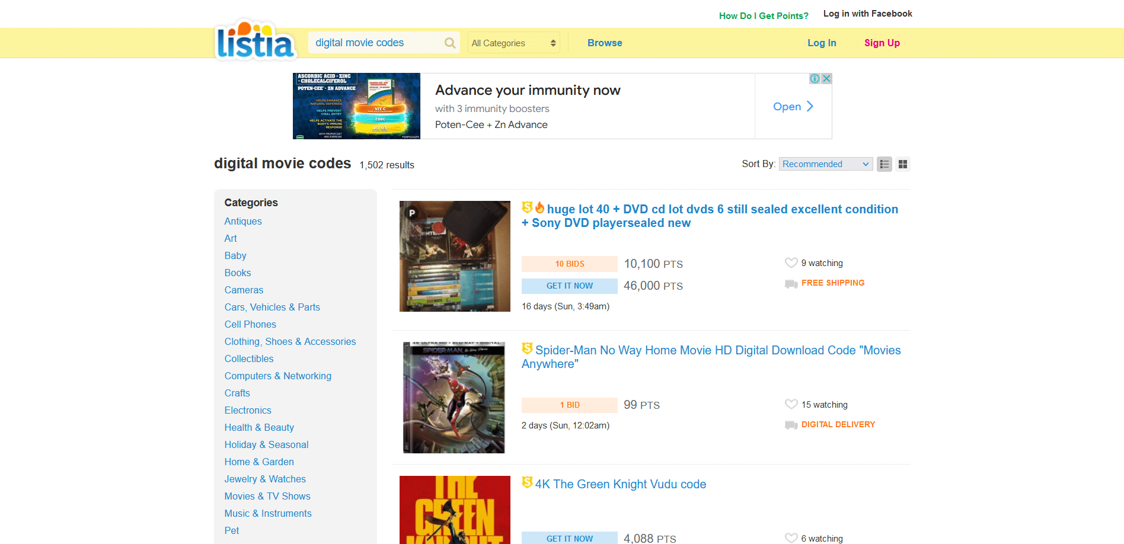Click the ad product image
The image size is (1124, 544).
coord(356,106)
